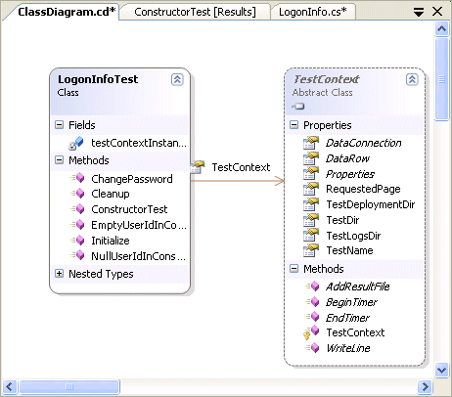
Task: Click the TestName property icon
Action: [x=311, y=250]
